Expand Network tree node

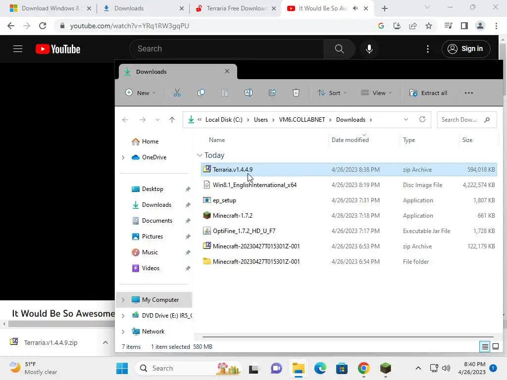point(123,332)
